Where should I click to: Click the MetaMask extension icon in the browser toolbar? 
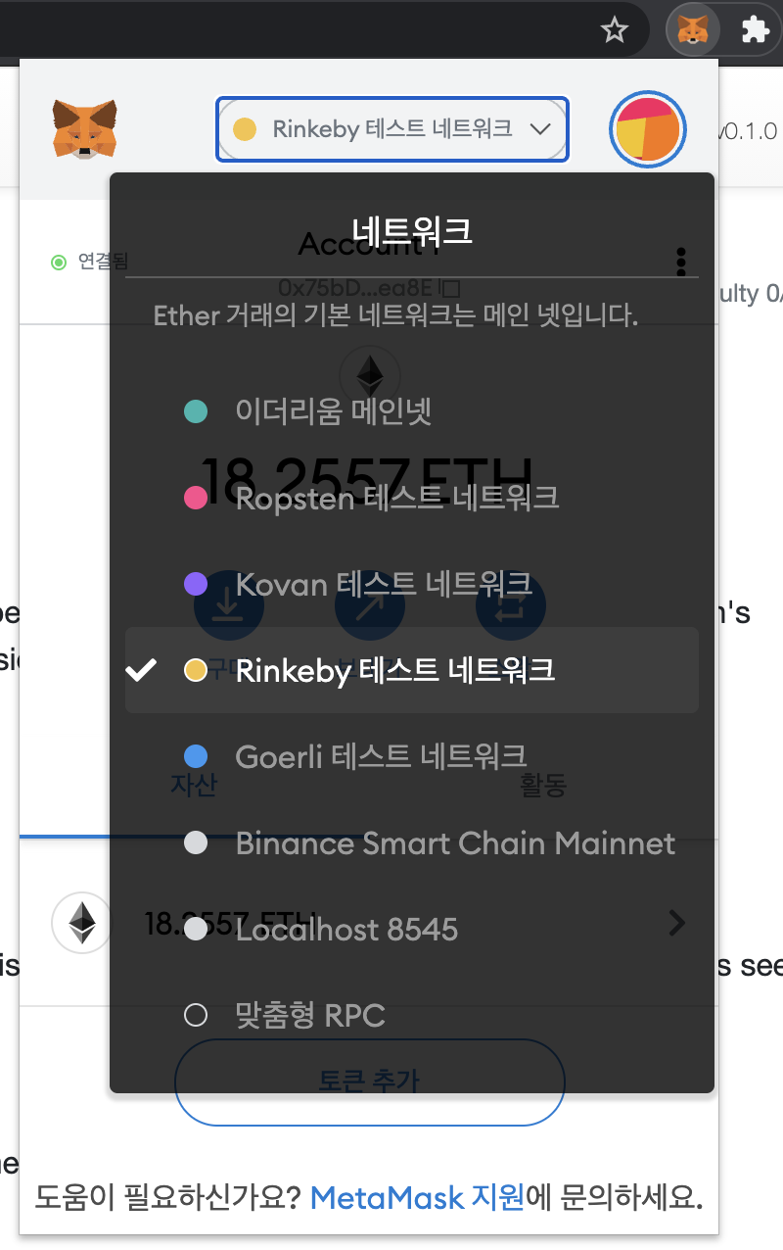click(x=693, y=29)
